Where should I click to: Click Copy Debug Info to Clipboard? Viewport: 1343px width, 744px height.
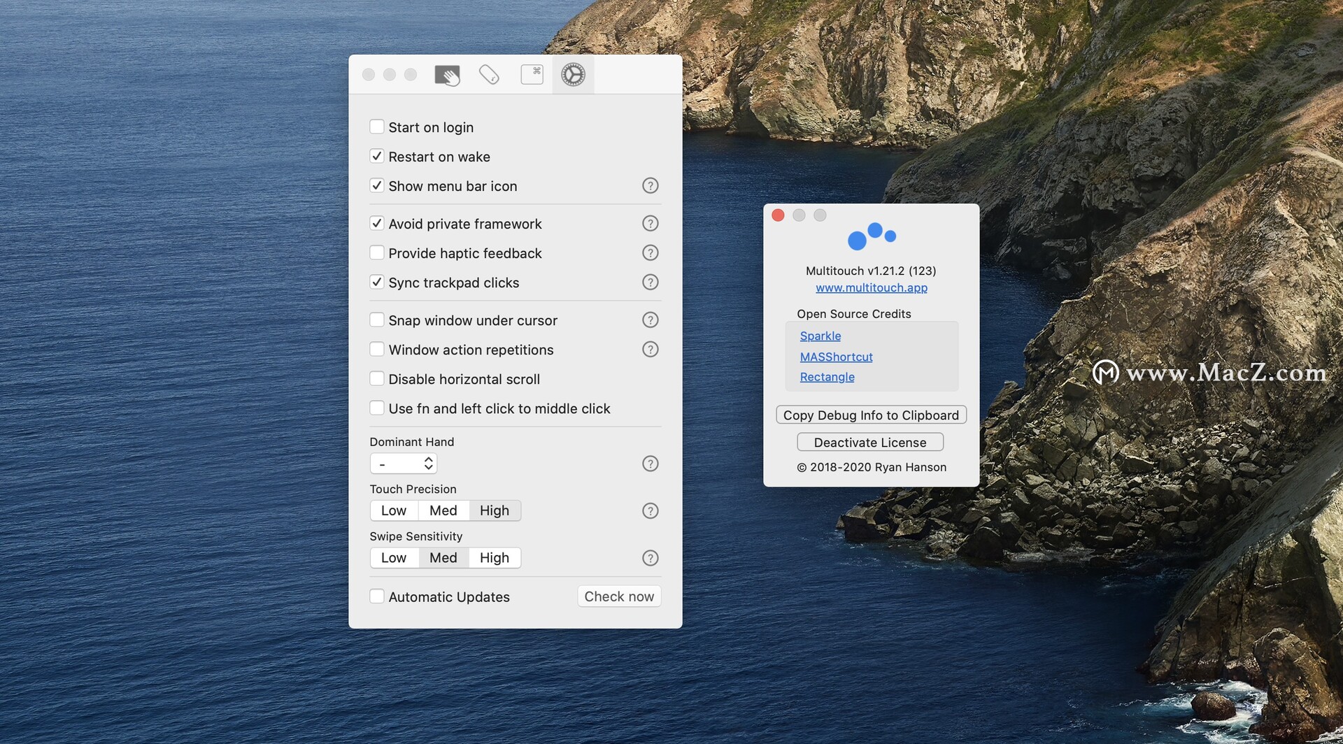[x=872, y=415]
